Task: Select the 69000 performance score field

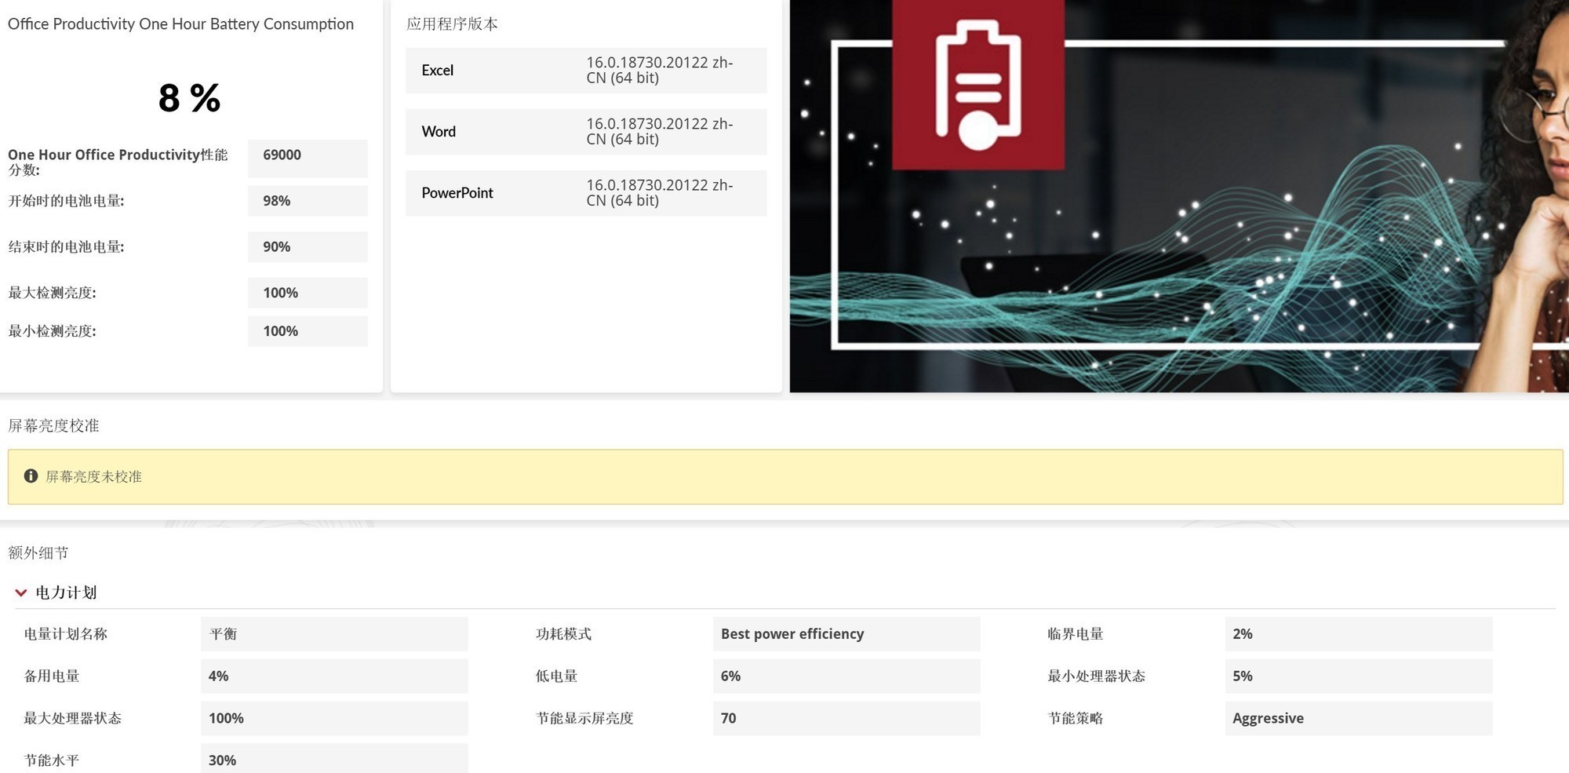Action: (x=307, y=158)
